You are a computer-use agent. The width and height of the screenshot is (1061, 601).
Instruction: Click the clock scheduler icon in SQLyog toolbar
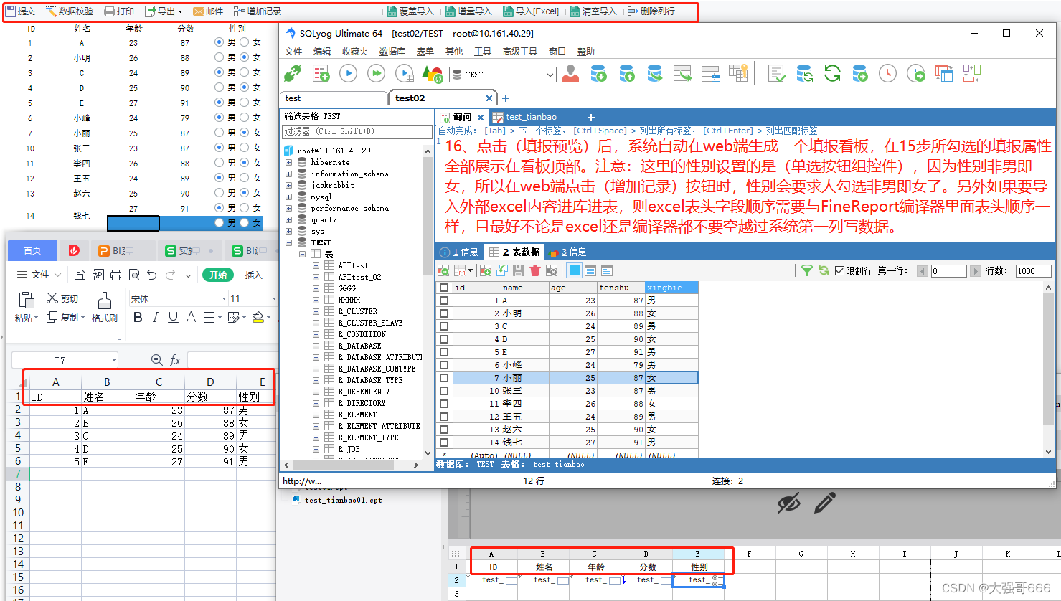887,73
